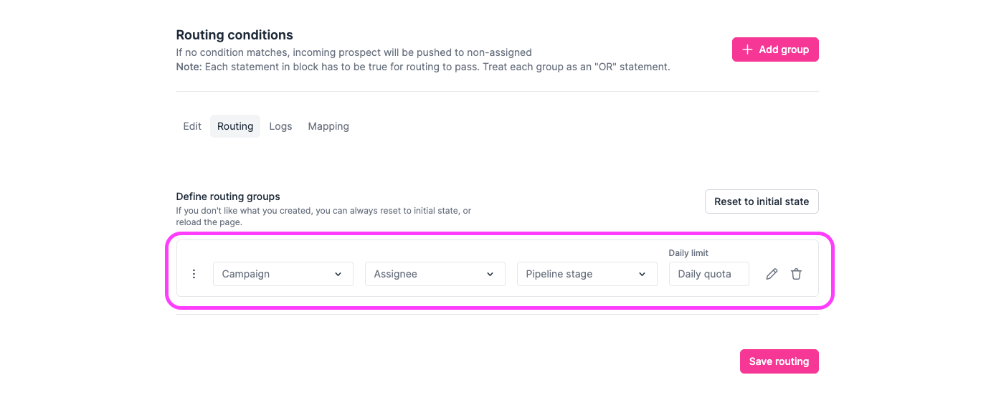This screenshot has width=991, height=413.
Task: Click the Daily limit label above the quota field
Action: pos(687,252)
